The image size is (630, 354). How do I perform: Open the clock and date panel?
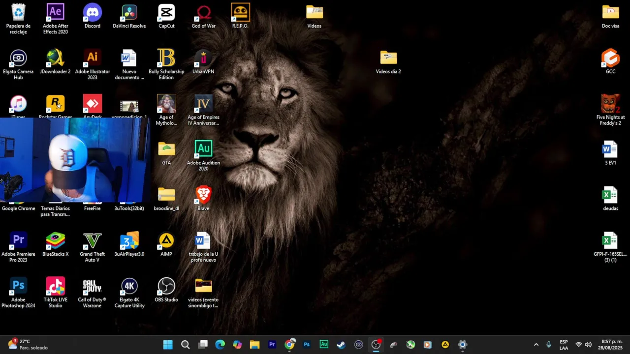pos(610,345)
